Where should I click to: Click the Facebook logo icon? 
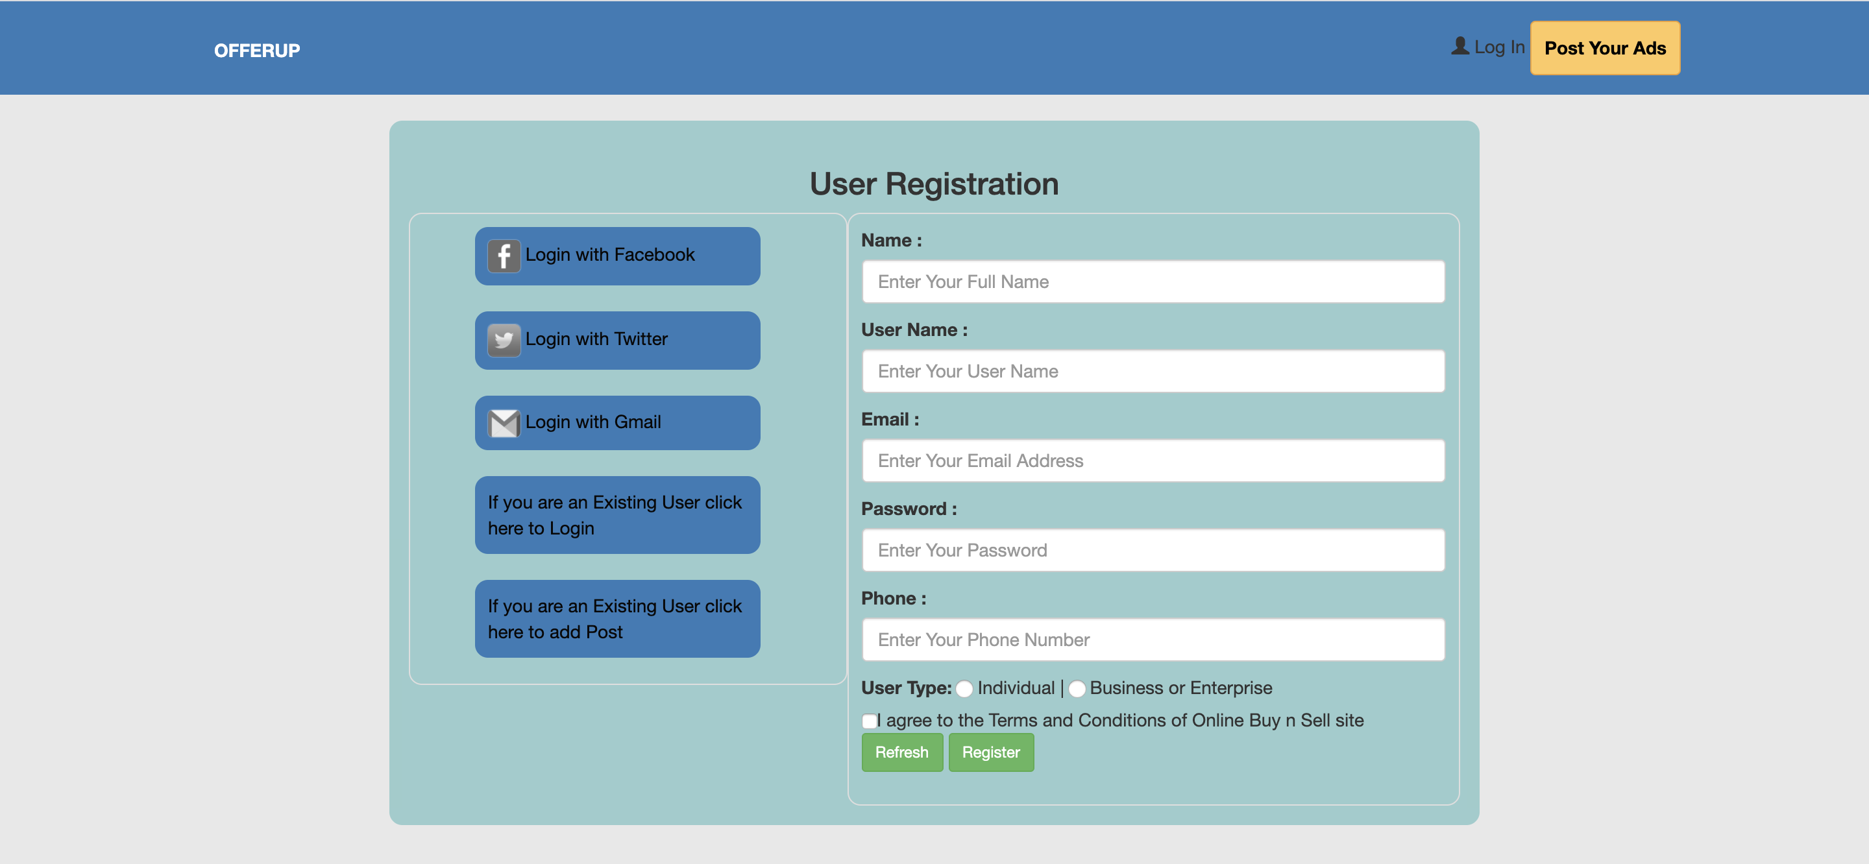(504, 256)
